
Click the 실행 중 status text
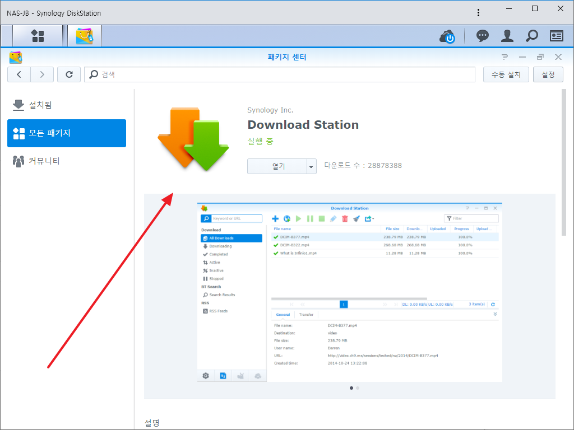pos(260,142)
